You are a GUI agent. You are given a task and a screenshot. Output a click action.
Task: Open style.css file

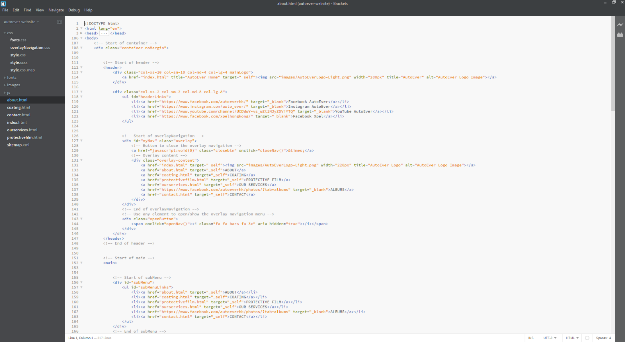[18, 55]
